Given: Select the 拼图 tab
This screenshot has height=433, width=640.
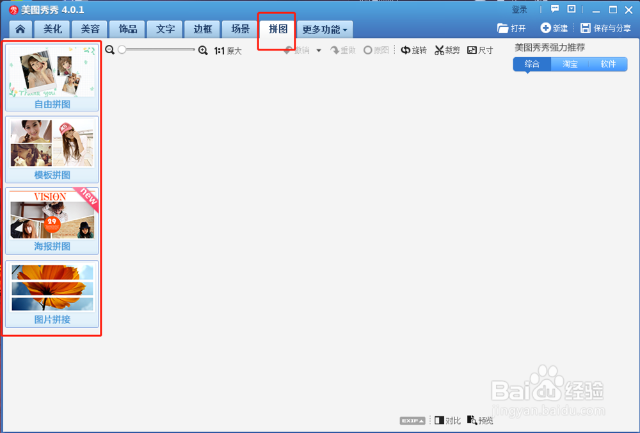Looking at the screenshot, I should 278,29.
